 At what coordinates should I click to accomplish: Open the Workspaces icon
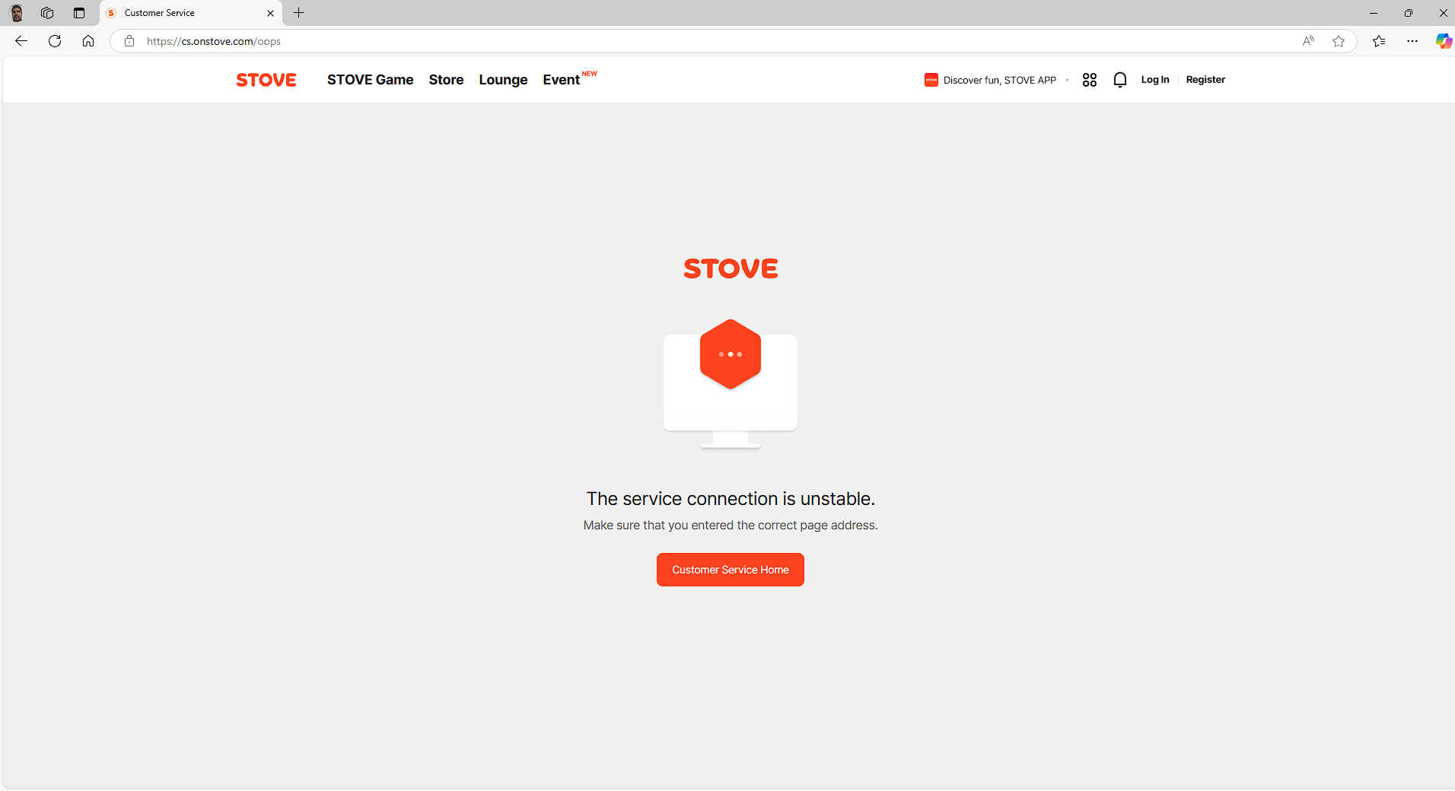click(47, 13)
